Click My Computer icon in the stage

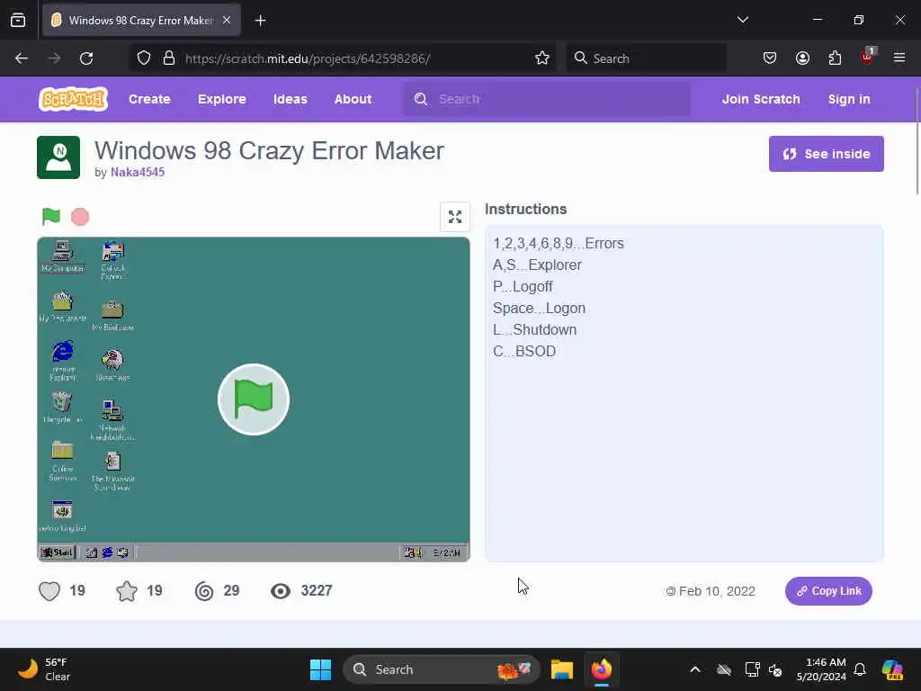[x=62, y=256]
